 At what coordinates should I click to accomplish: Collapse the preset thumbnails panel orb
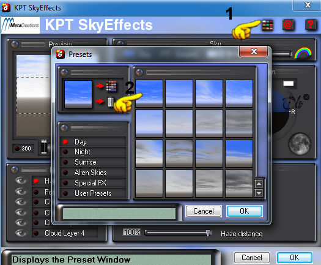coord(139,72)
